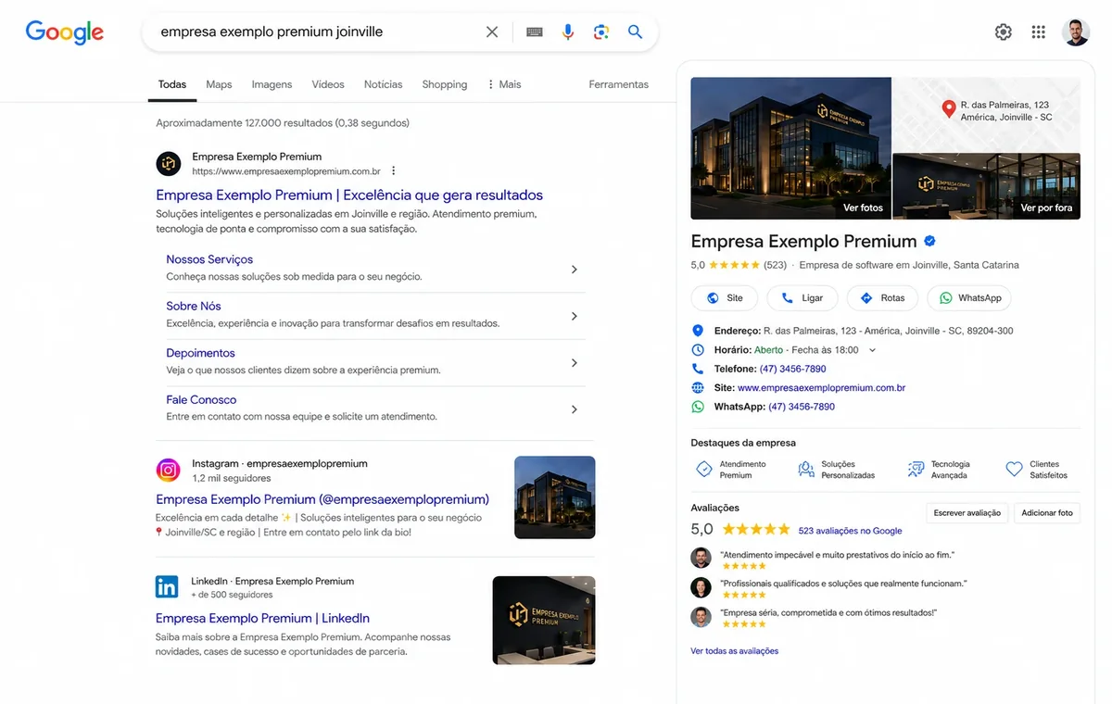The width and height of the screenshot is (1112, 704).
Task: Click the Instagram result building thumbnail
Action: tap(554, 497)
